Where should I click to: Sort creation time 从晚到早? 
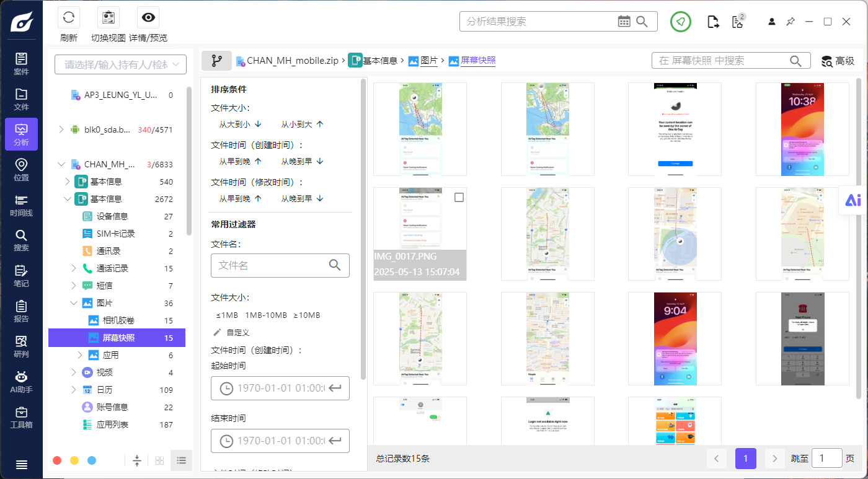point(303,162)
